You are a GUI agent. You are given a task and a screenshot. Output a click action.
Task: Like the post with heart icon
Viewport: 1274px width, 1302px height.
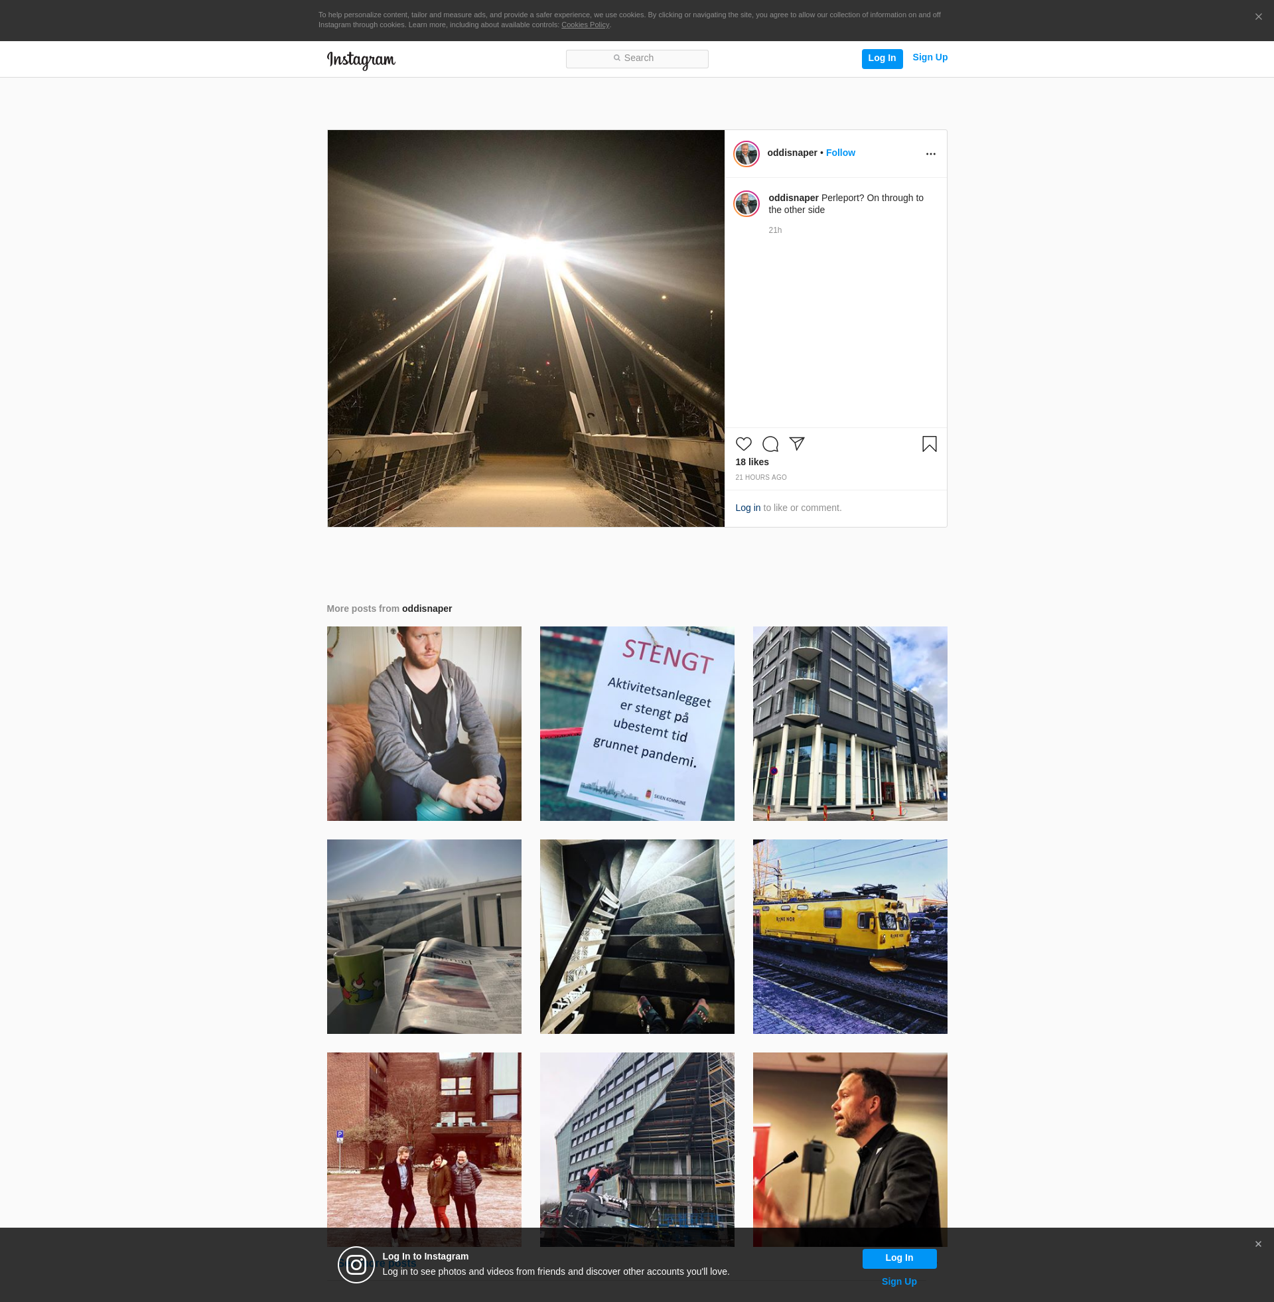[743, 444]
